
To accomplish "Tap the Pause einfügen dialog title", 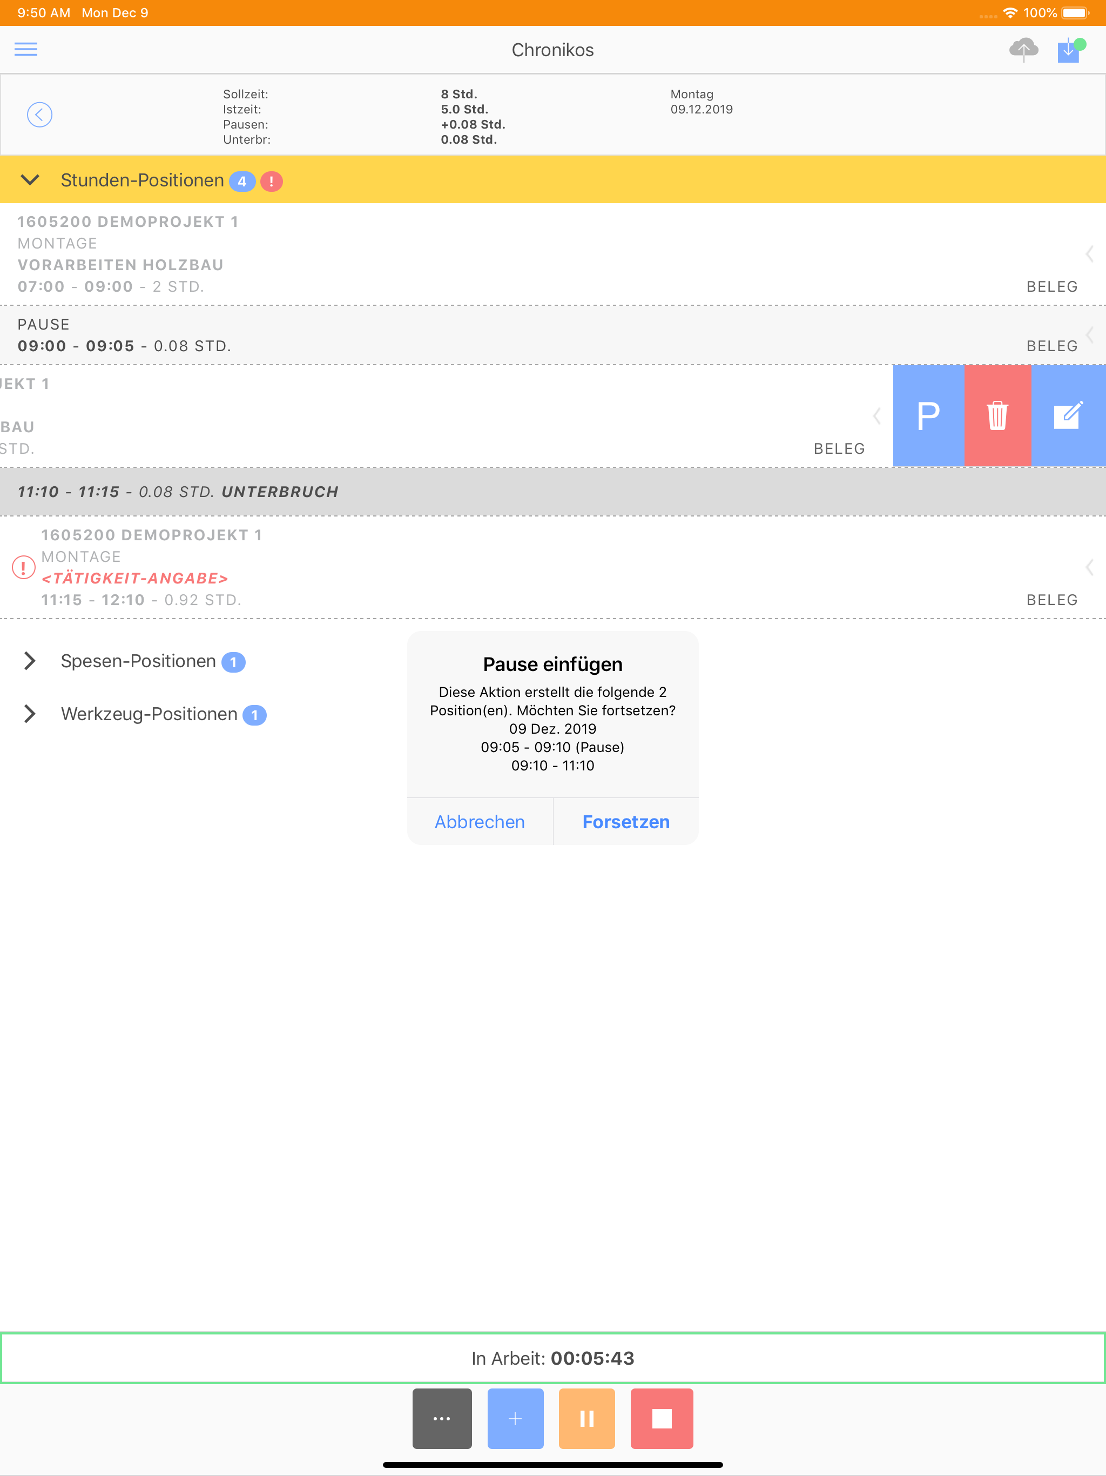I will pyautogui.click(x=552, y=664).
